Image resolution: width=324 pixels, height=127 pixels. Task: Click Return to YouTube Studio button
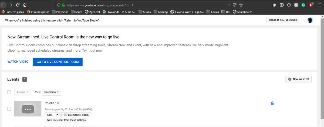click(283, 20)
